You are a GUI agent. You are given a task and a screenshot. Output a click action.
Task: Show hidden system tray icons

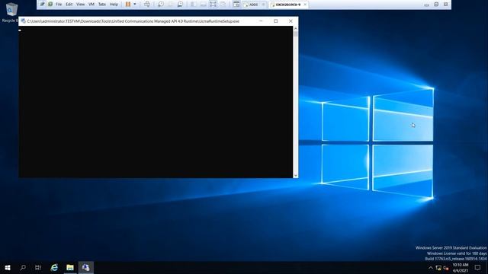point(431,268)
